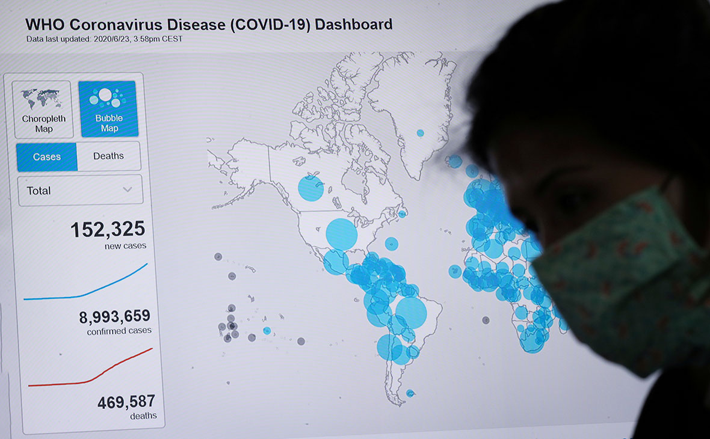This screenshot has width=710, height=439.
Task: Click the bubble over Iceland
Action: (x=454, y=162)
